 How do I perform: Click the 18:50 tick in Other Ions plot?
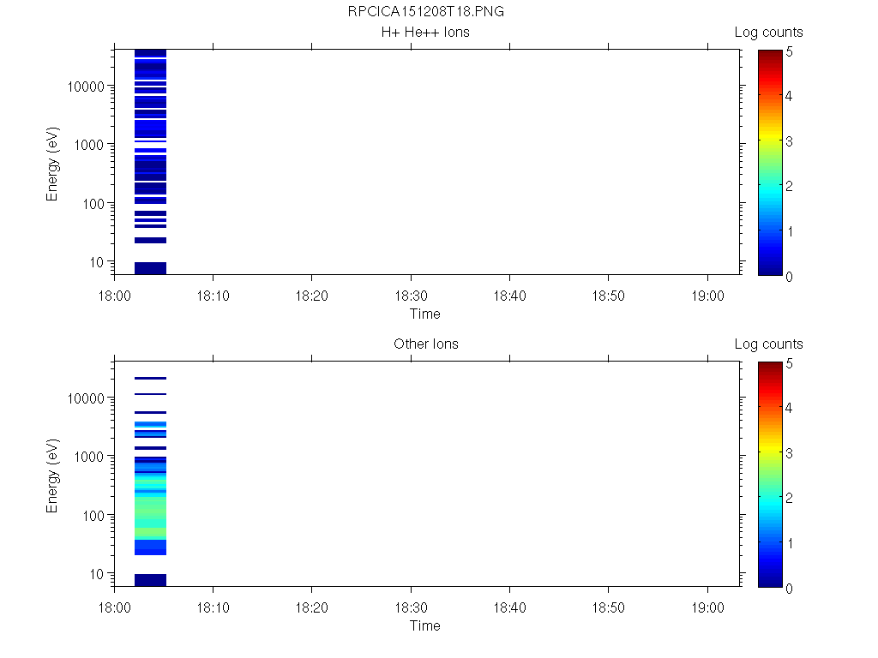tap(609, 607)
